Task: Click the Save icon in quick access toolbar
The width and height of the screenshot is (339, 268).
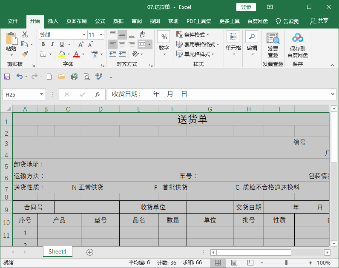Action: (x=7, y=77)
